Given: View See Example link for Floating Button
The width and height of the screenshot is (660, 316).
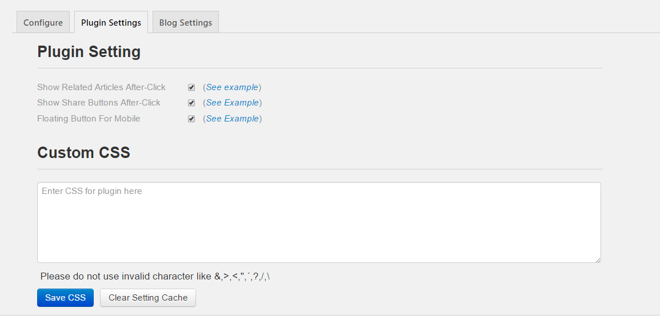Looking at the screenshot, I should 232,119.
